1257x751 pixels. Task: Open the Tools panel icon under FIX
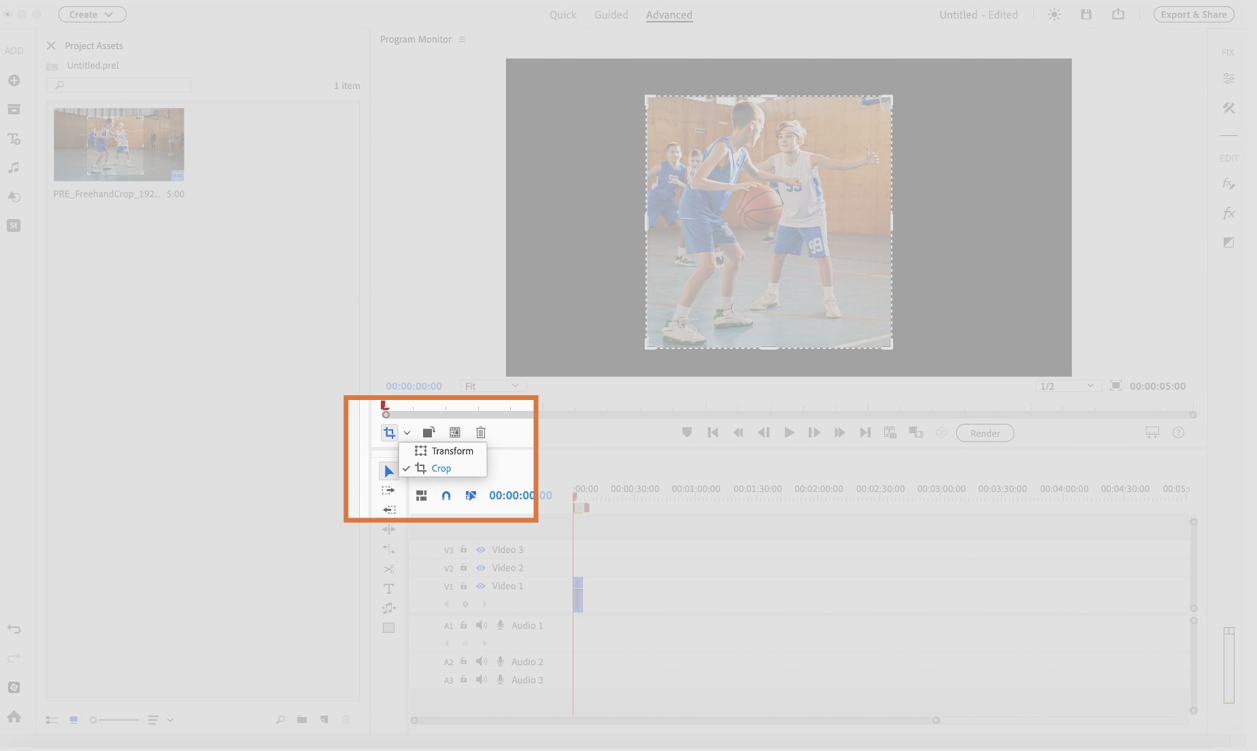[x=1228, y=108]
